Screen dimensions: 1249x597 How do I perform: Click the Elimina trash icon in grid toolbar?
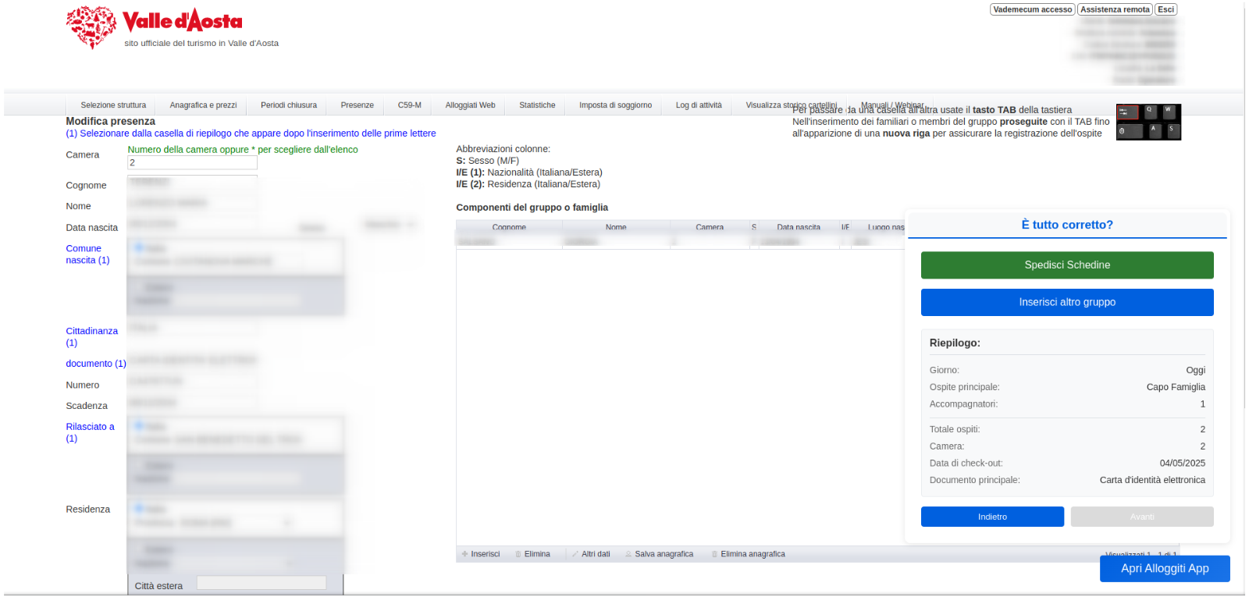(518, 554)
